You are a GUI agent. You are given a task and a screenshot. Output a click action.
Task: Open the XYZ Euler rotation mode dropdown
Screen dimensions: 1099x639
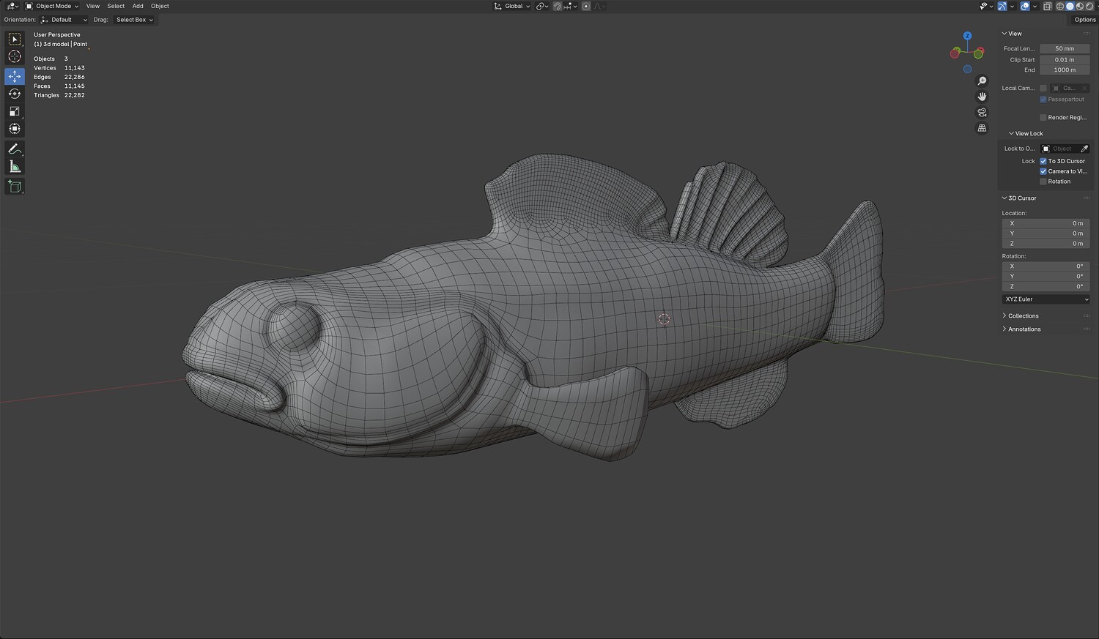(x=1046, y=299)
